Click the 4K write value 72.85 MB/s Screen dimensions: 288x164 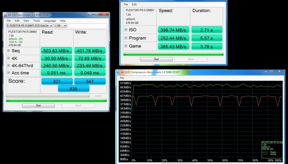[90, 58]
